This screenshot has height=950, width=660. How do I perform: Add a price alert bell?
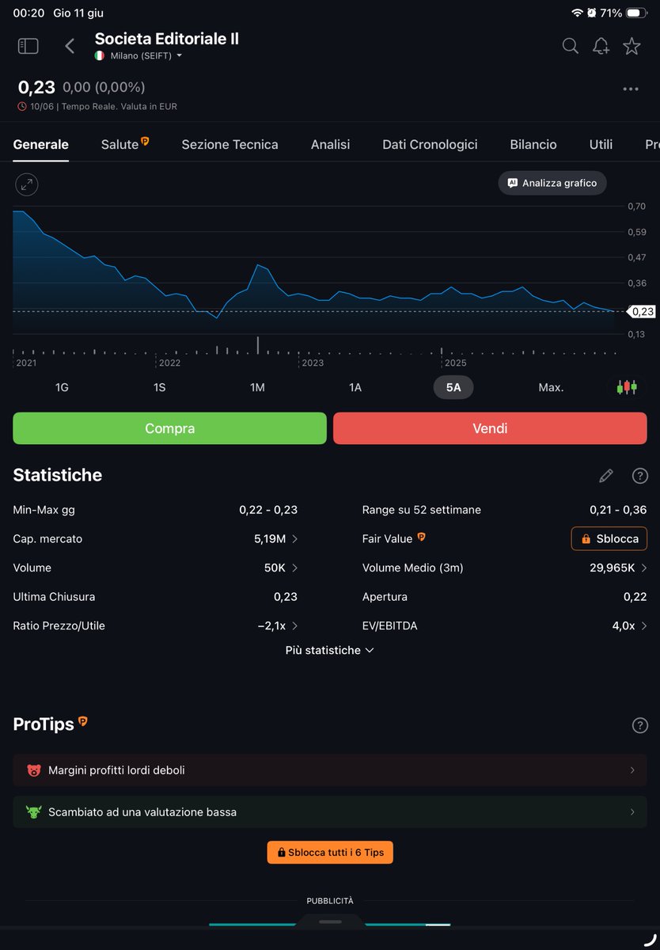601,46
